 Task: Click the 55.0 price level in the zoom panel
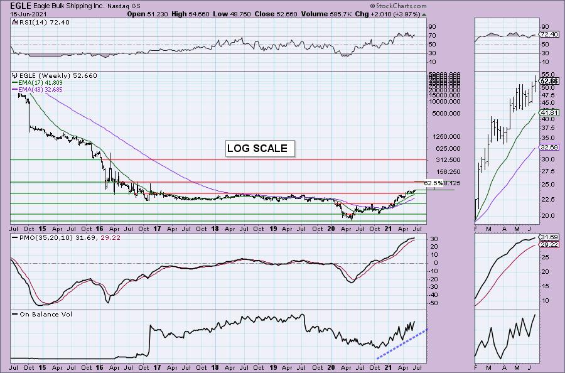click(x=547, y=74)
